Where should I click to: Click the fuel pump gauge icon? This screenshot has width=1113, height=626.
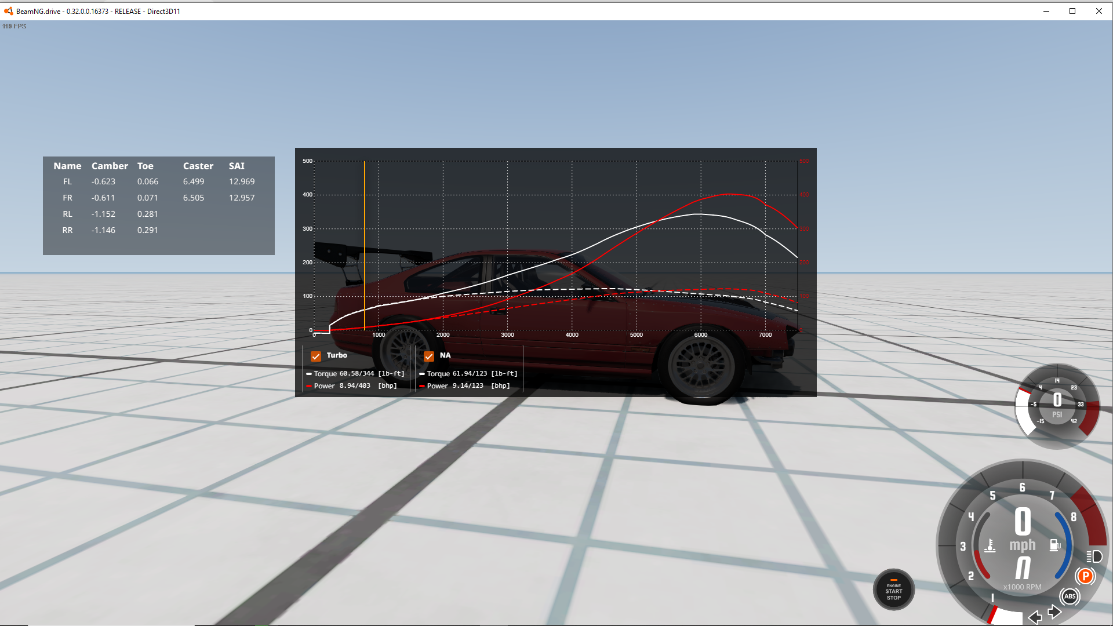(x=1054, y=545)
